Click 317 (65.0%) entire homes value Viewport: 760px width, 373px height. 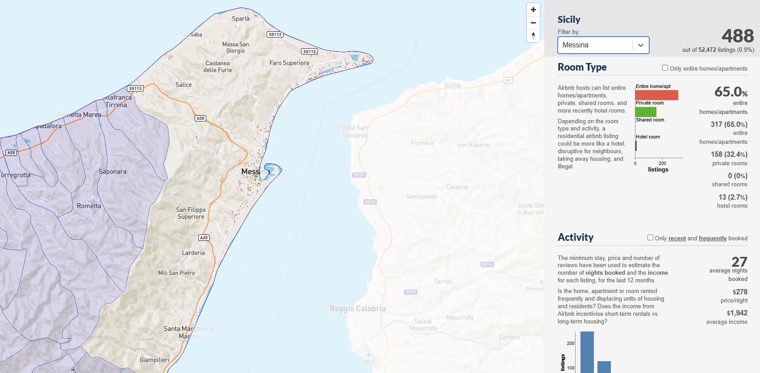(x=729, y=124)
